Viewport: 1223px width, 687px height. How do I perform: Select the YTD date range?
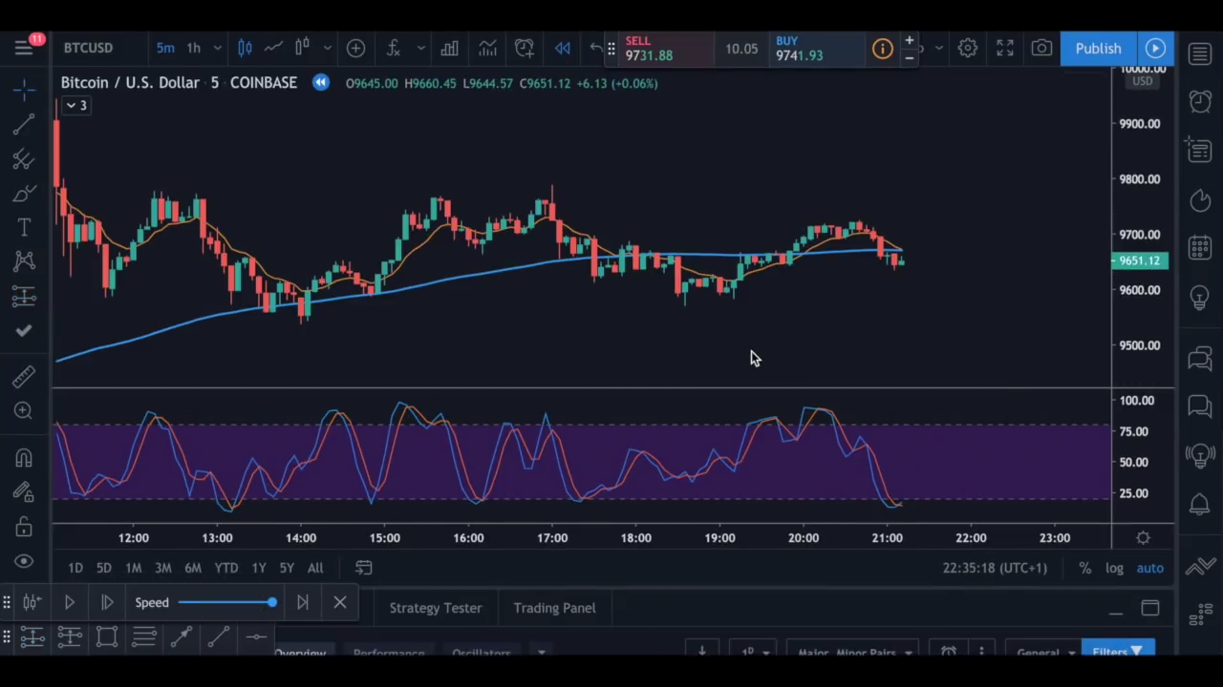point(226,568)
